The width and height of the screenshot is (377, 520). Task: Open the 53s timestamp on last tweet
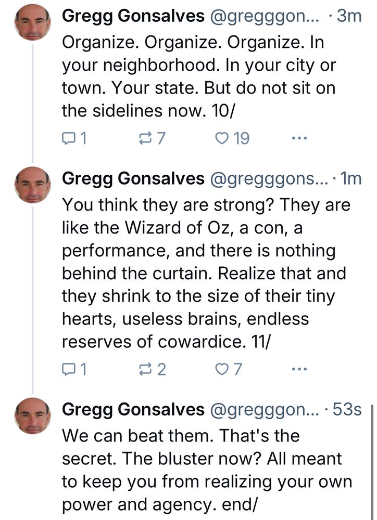pos(346,410)
